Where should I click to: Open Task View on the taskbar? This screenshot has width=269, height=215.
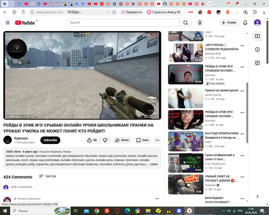pos(76,211)
